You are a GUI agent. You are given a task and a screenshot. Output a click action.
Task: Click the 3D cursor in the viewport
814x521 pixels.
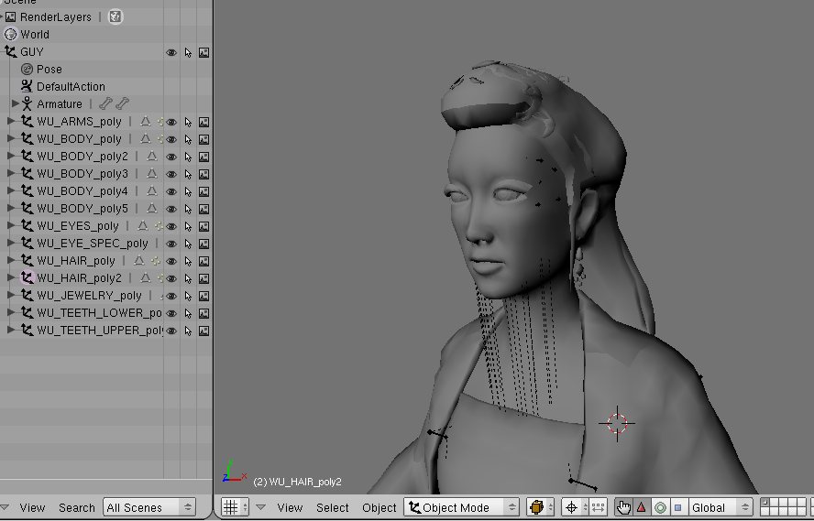pos(617,424)
